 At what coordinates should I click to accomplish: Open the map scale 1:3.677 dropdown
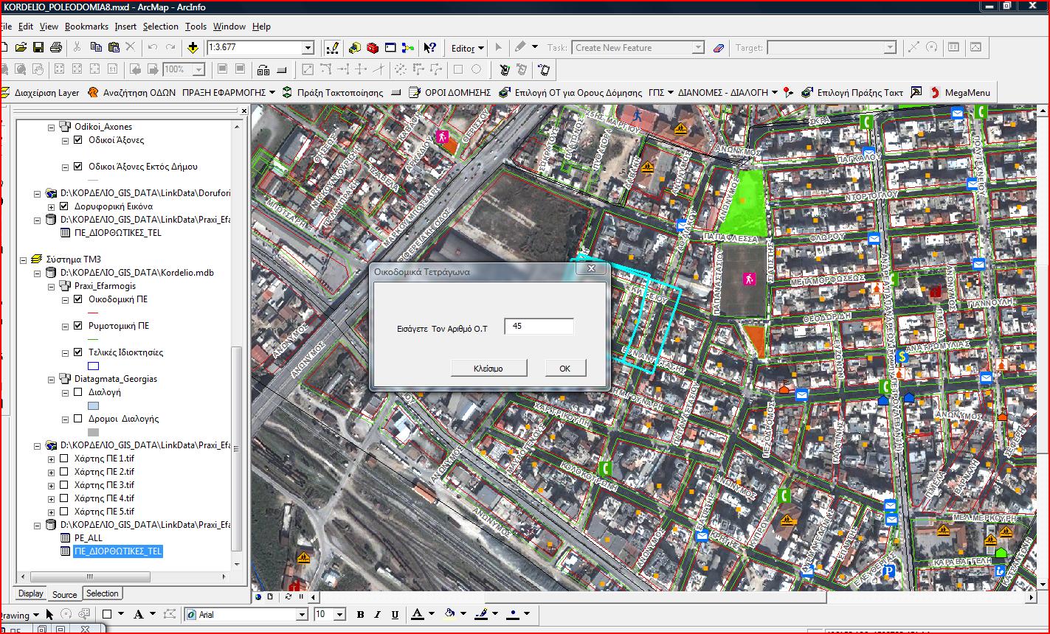tap(308, 48)
